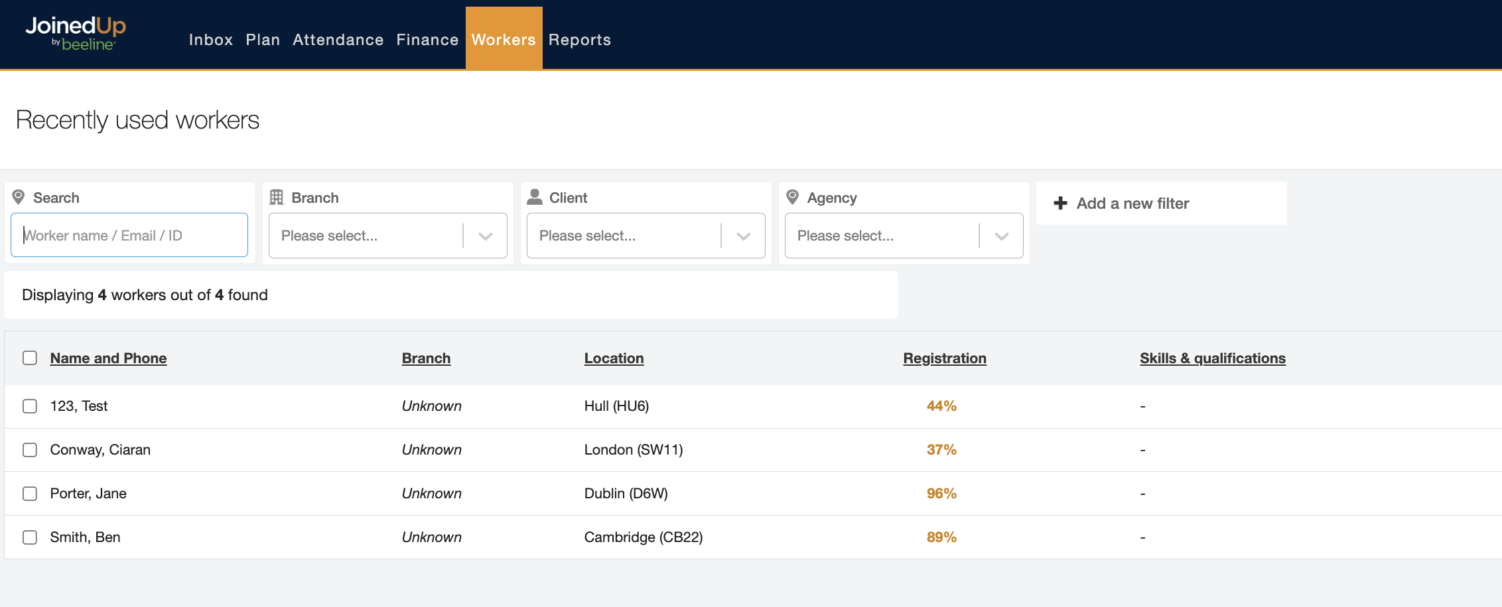Sort table by Registration column

(x=944, y=358)
